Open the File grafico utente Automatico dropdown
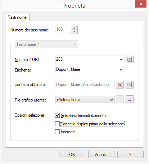Screen dimensions: 149x164 coord(85,100)
